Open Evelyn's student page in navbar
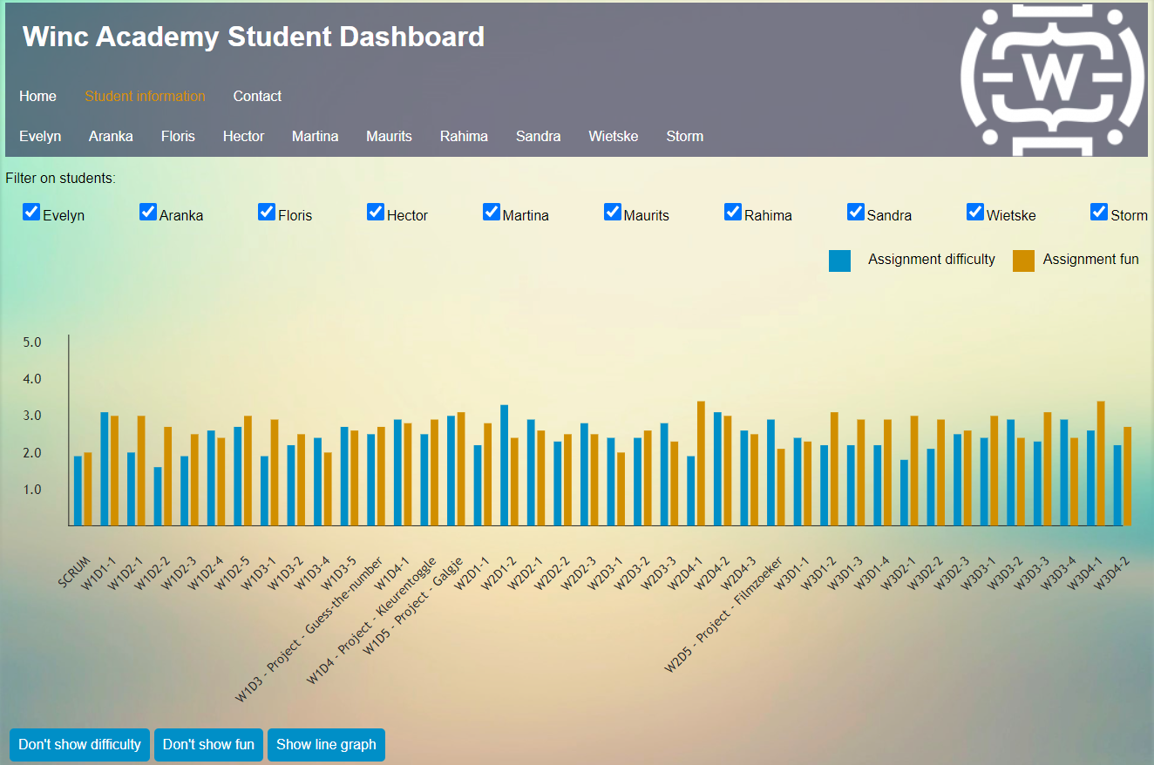Viewport: 1154px width, 765px height. point(40,136)
